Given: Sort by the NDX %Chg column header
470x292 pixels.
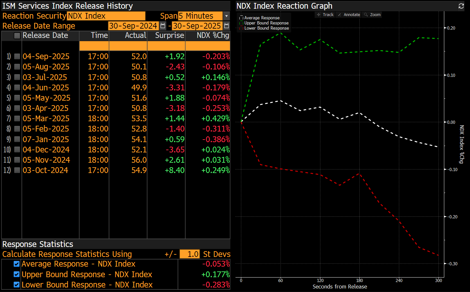Looking at the screenshot, I should click(x=213, y=35).
